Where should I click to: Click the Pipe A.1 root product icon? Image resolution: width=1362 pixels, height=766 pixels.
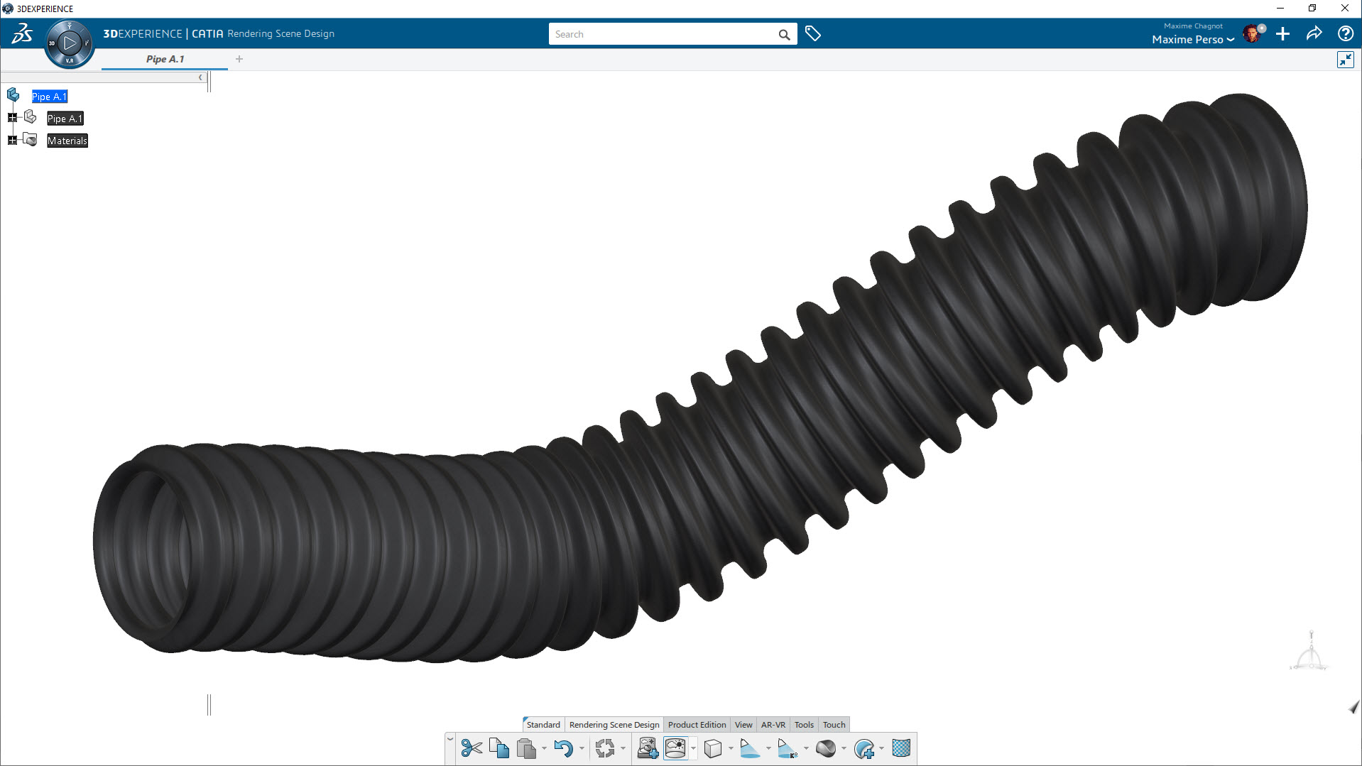[x=13, y=94]
